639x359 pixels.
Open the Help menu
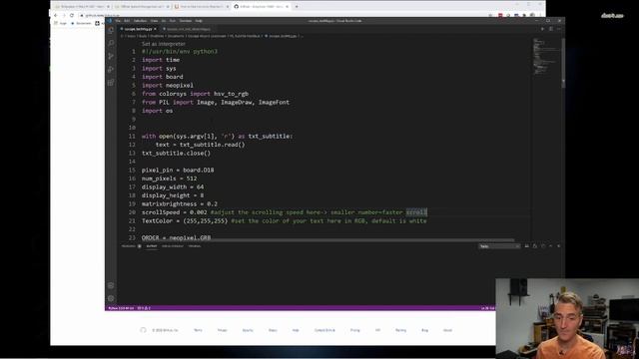pos(199,21)
